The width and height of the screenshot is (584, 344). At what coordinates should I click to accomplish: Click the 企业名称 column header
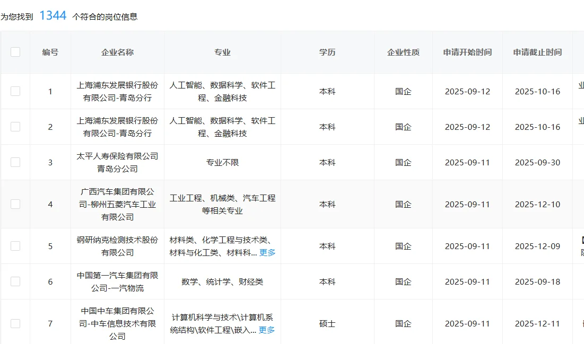click(x=117, y=52)
